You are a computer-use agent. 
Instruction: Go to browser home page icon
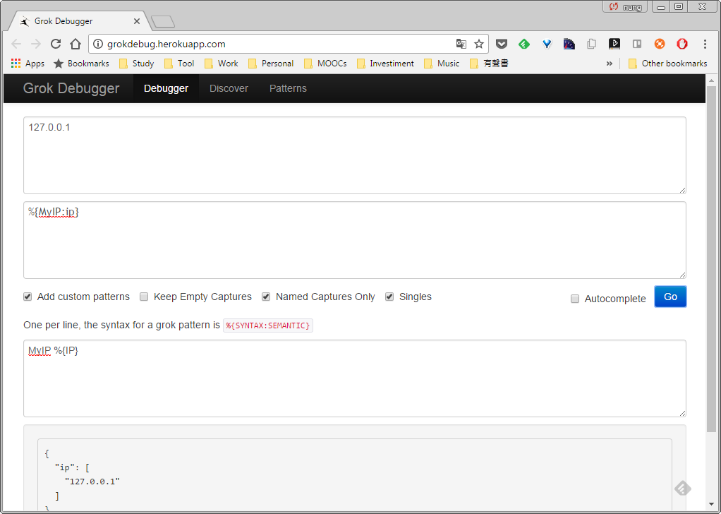click(75, 44)
